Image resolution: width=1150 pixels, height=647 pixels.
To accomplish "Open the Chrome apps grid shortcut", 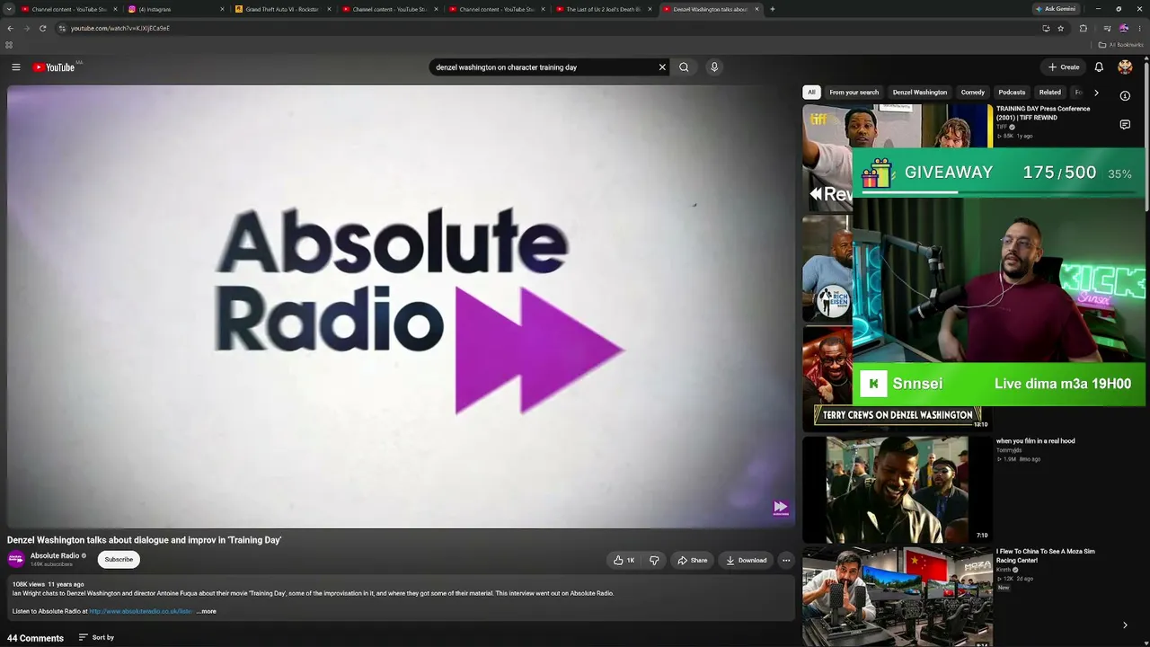I will tap(9, 45).
